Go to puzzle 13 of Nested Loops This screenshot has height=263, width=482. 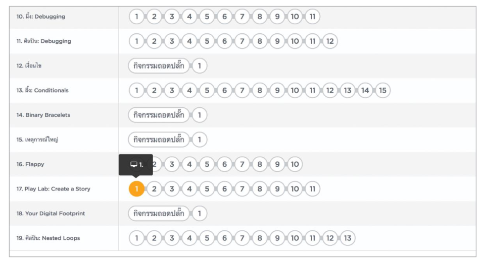click(x=347, y=238)
